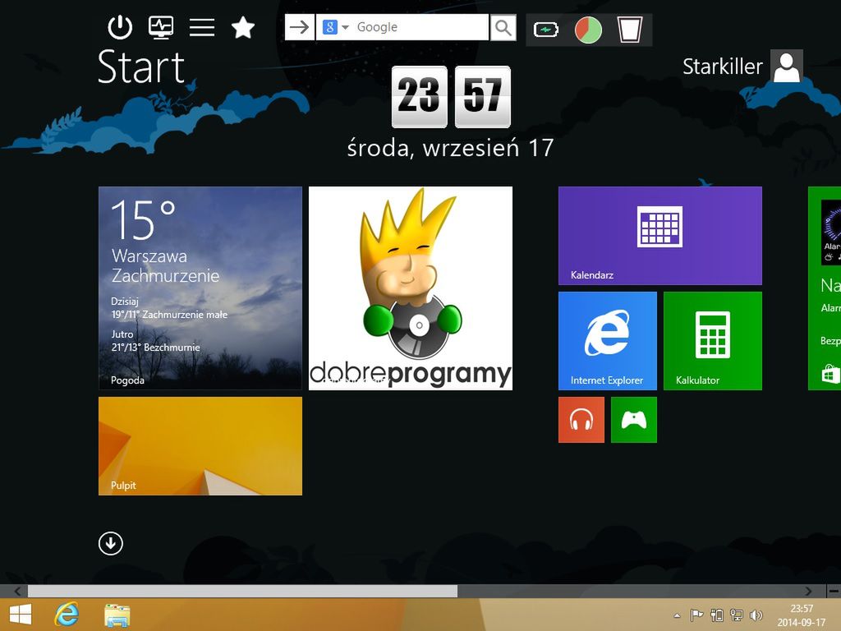Click the date text środa, wrzesień 17
Image resolution: width=841 pixels, height=631 pixels.
click(x=450, y=148)
